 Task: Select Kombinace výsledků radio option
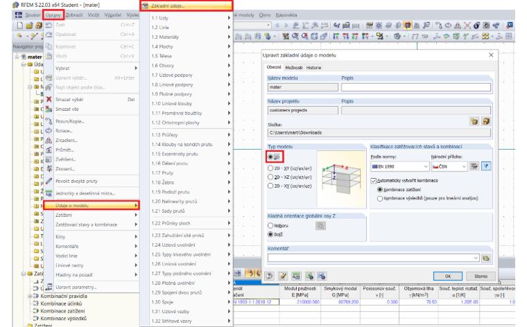pyautogui.click(x=380, y=198)
